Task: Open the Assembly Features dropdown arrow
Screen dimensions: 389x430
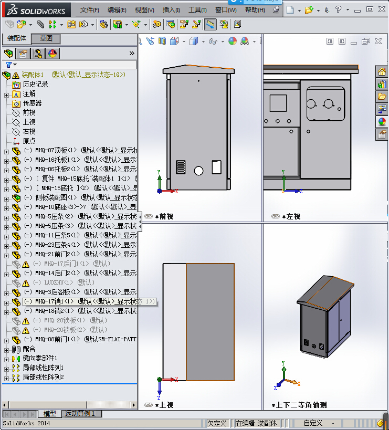Action: coord(127,25)
